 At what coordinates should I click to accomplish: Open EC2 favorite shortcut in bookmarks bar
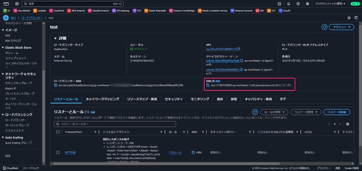coord(271,11)
